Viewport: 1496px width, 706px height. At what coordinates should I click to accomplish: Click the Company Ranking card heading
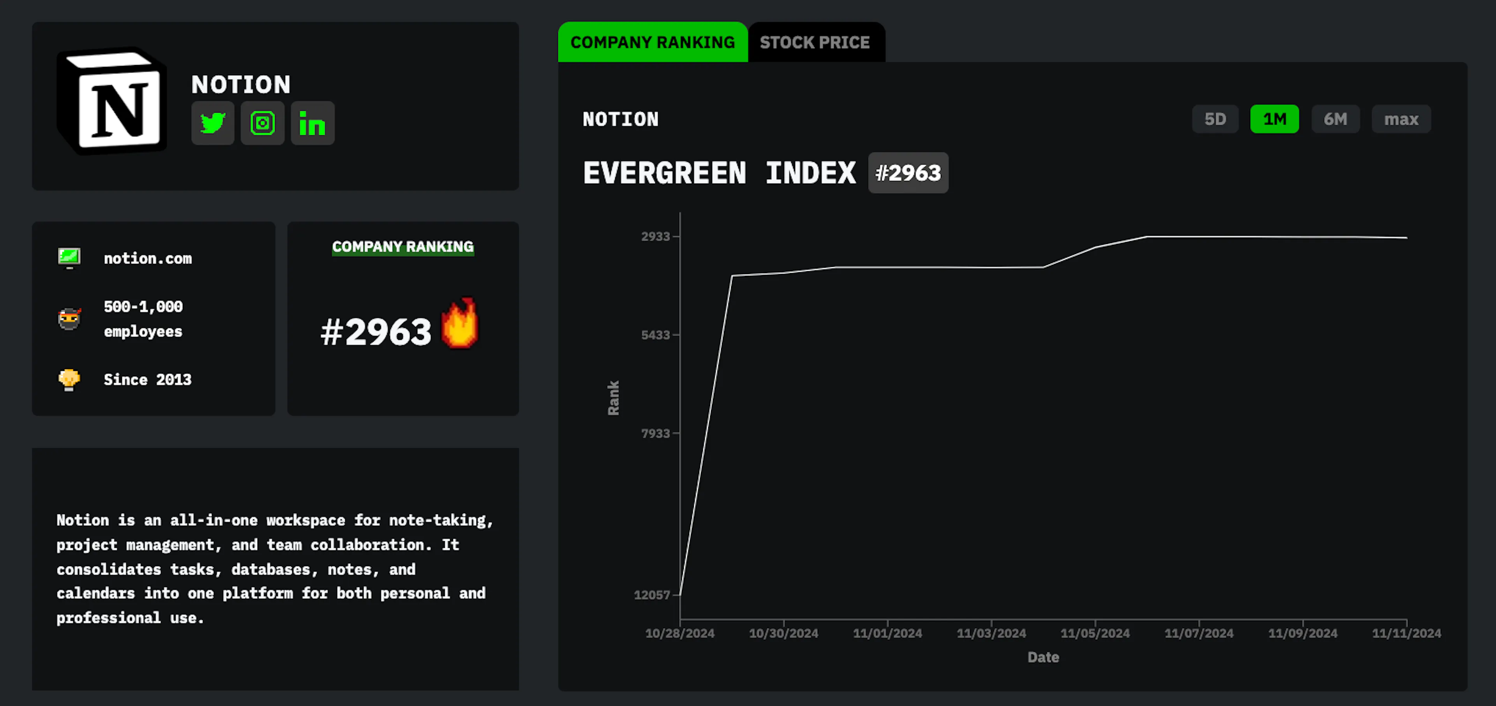402,247
